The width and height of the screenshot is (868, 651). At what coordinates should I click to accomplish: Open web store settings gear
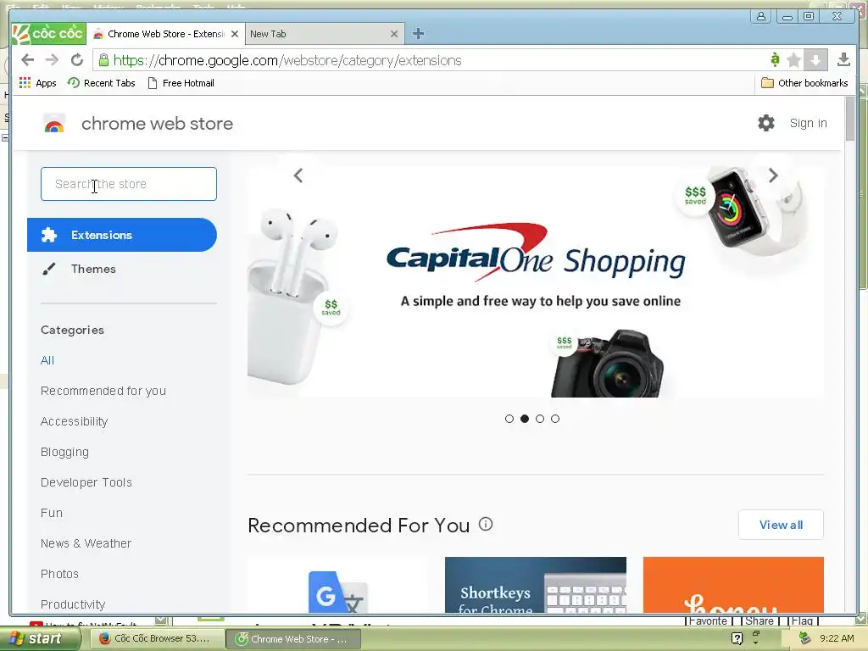pyautogui.click(x=766, y=123)
